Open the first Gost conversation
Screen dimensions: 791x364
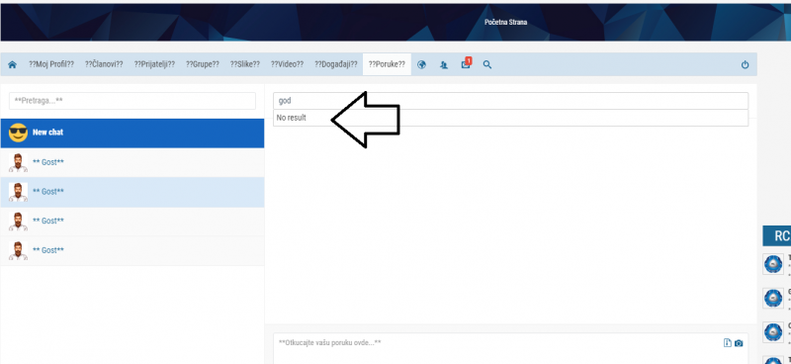click(132, 162)
